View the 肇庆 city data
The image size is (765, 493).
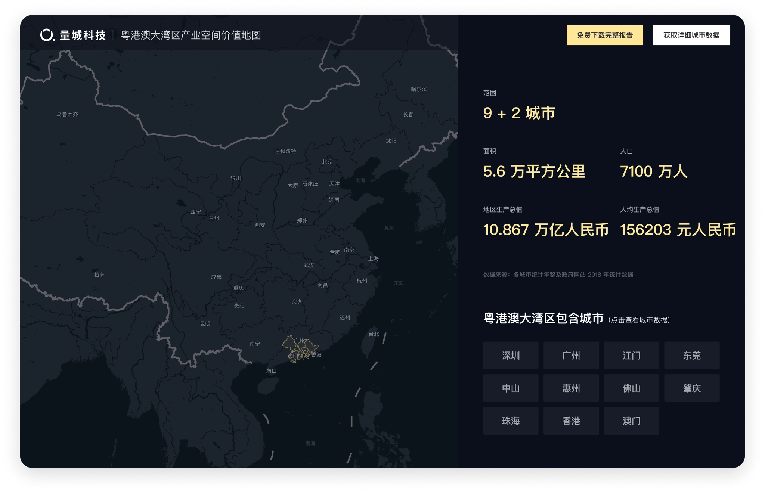tap(691, 388)
